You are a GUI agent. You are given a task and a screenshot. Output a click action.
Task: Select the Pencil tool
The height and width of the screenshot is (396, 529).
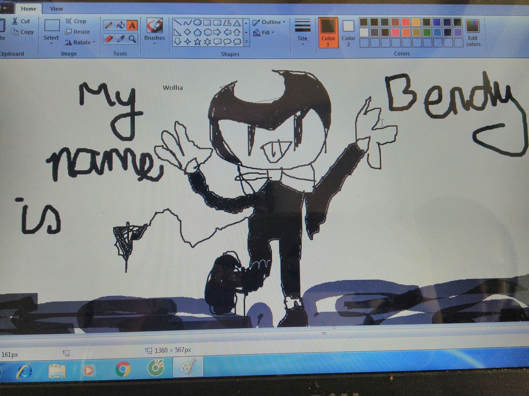click(x=109, y=25)
